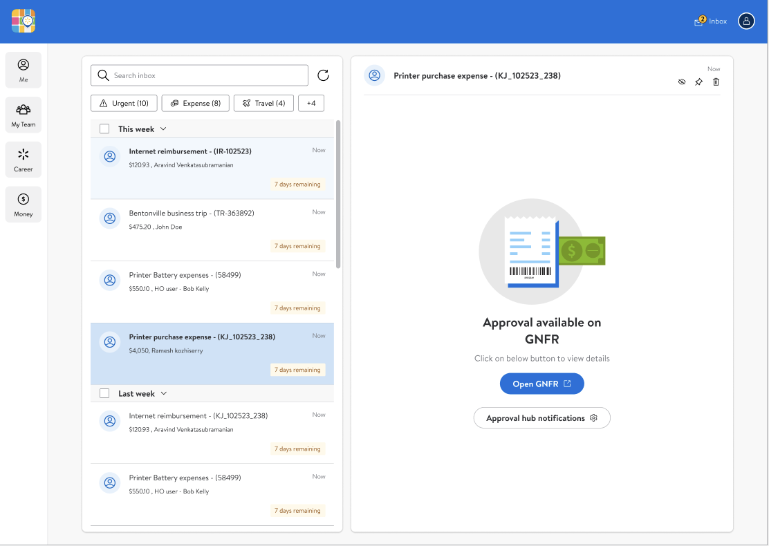Viewport: 769px width, 546px height.
Task: Filter inbox by Urgent items
Action: pos(124,103)
